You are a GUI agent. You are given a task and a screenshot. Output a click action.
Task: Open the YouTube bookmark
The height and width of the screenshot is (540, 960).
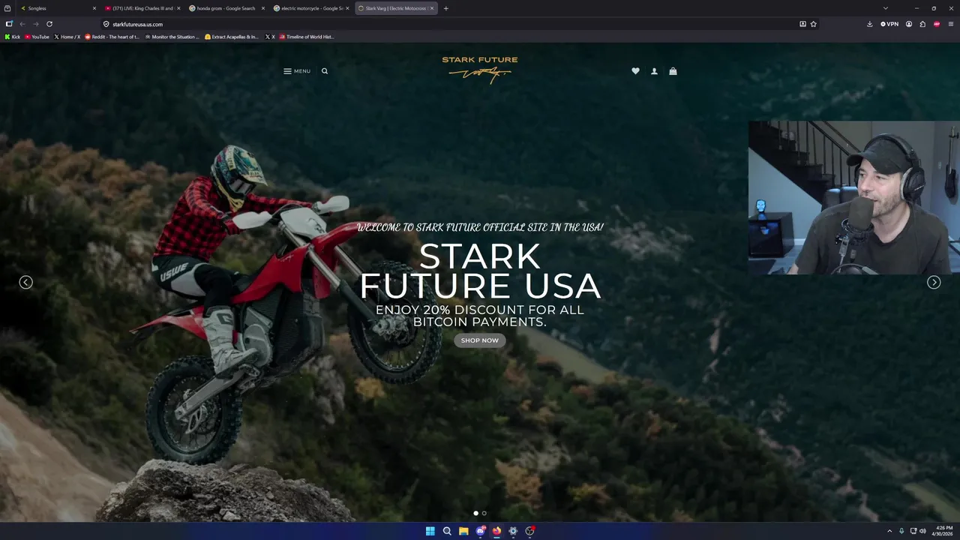click(37, 37)
